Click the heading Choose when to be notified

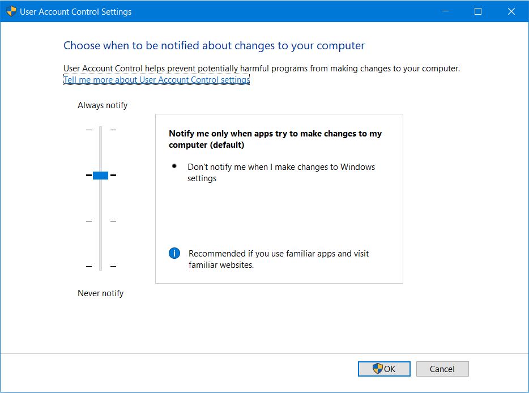pos(214,45)
